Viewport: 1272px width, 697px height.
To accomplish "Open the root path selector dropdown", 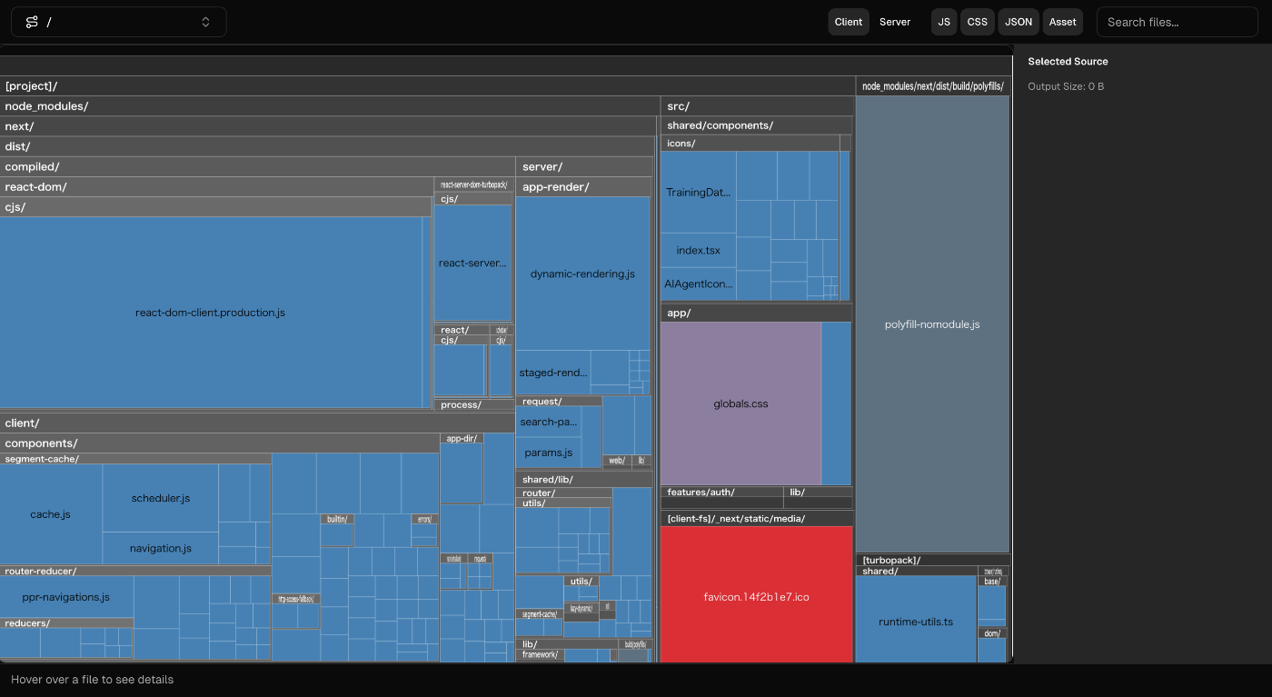I will coord(119,22).
